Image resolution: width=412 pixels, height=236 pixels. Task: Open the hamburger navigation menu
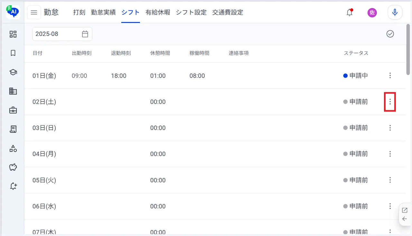34,13
